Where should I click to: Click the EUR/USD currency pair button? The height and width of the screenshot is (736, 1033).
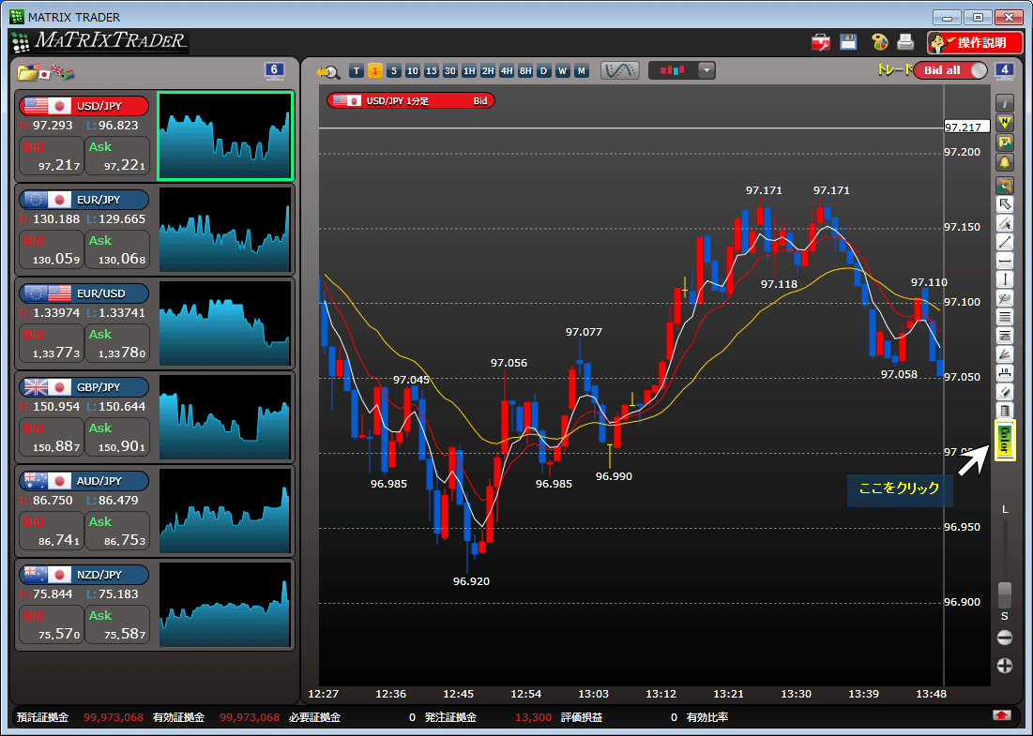[x=84, y=293]
